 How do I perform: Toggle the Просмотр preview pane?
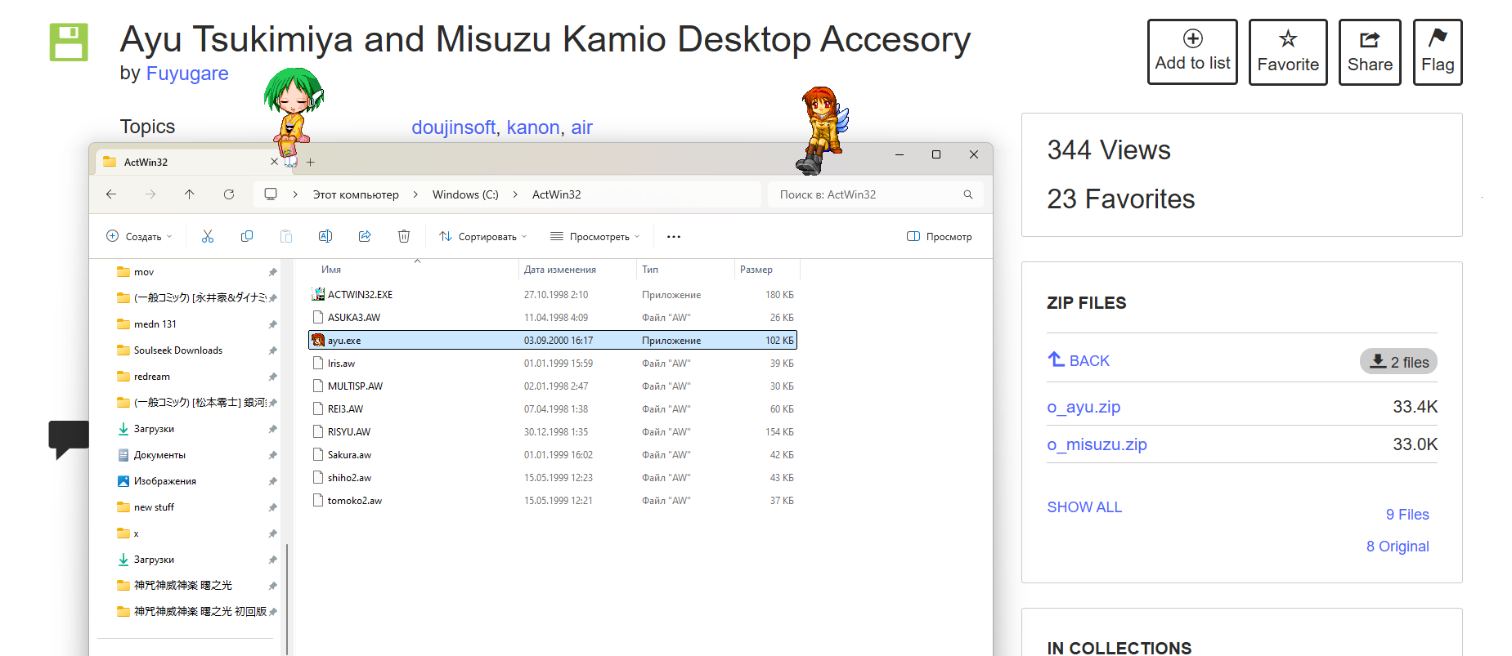tap(940, 236)
